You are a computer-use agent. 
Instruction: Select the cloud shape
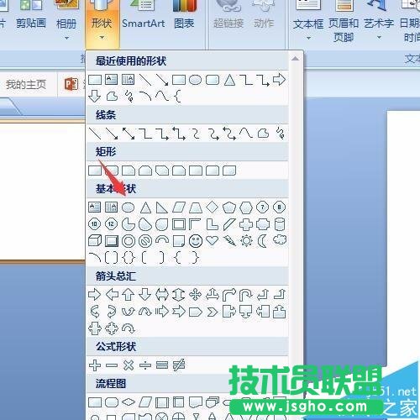279,240
